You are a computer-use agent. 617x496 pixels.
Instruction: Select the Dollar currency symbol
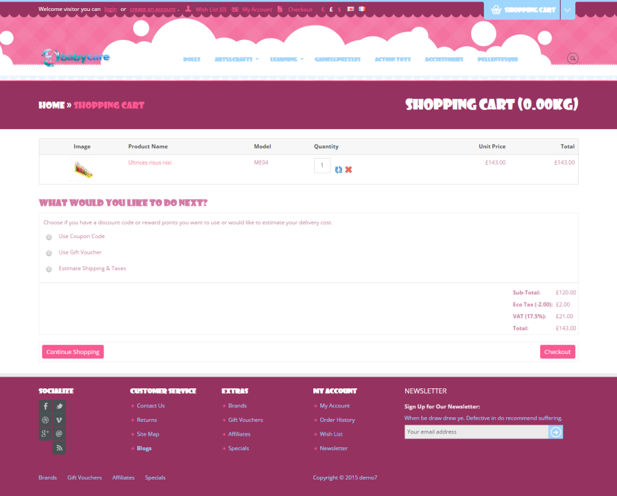tap(339, 10)
